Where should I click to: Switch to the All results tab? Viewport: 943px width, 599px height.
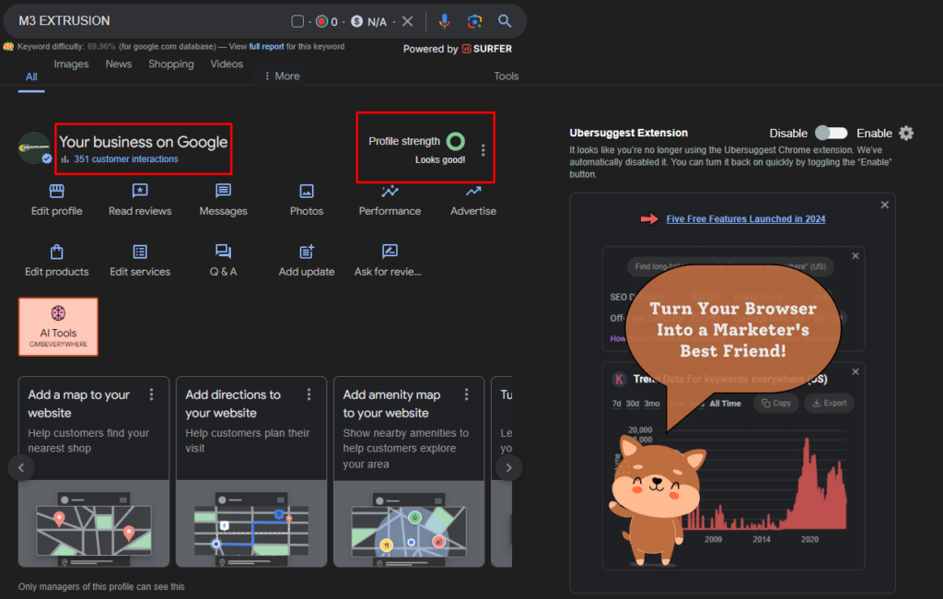[x=31, y=76]
